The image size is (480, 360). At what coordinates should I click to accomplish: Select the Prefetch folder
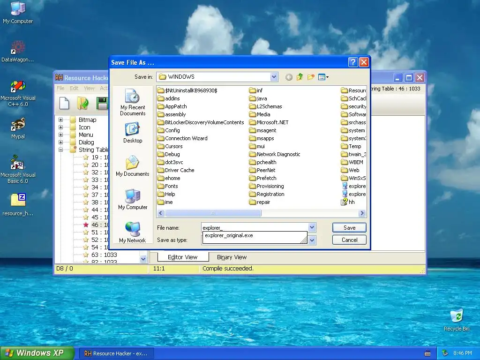coord(262,178)
